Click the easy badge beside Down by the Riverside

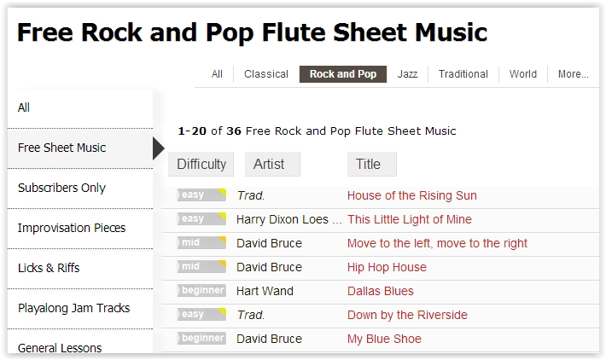point(201,315)
